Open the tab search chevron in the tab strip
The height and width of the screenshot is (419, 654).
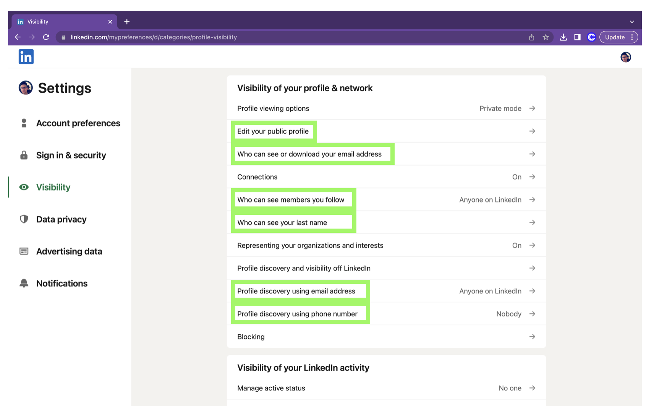(632, 22)
